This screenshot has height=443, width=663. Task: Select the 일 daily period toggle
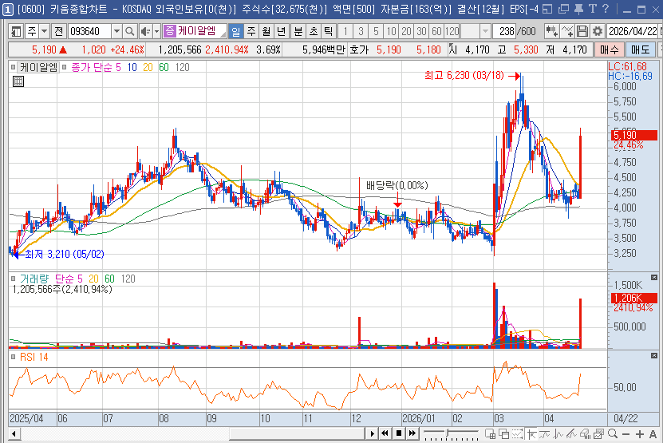point(235,31)
